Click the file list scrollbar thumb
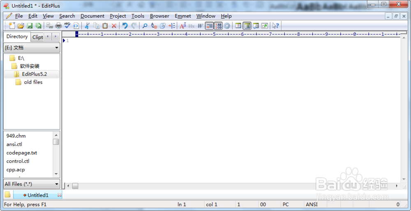Image resolution: width=411 pixels, height=211 pixels. (x=56, y=142)
